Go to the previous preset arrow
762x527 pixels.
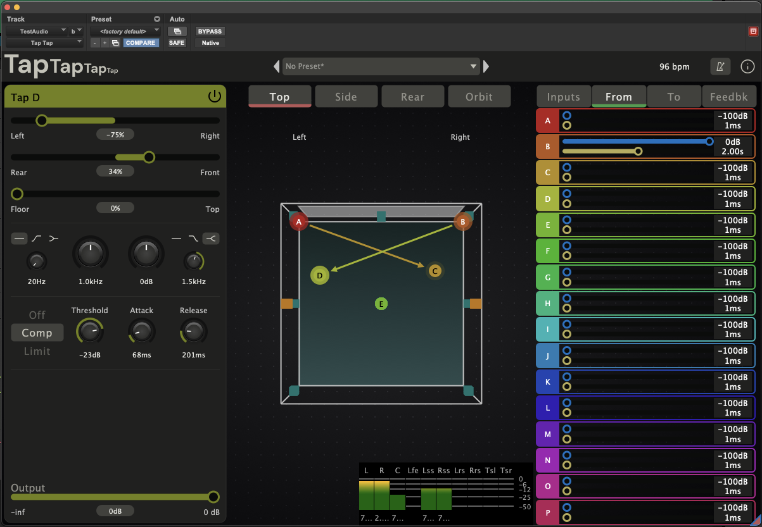(x=276, y=66)
